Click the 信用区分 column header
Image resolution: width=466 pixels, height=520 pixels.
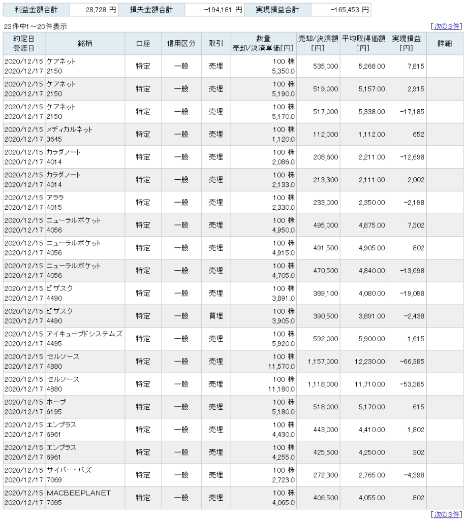tap(181, 44)
